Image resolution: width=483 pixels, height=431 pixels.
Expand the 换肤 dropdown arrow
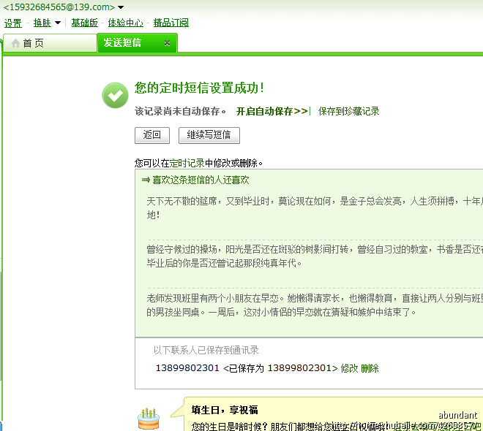(x=58, y=23)
